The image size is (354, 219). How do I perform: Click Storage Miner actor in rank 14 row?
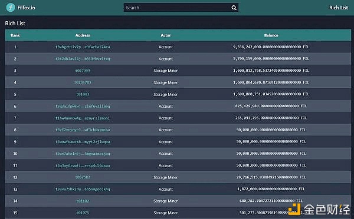[x=166, y=201]
